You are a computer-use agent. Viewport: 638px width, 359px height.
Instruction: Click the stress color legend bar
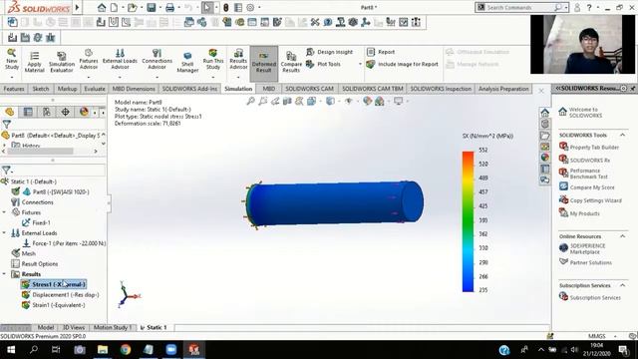point(468,221)
